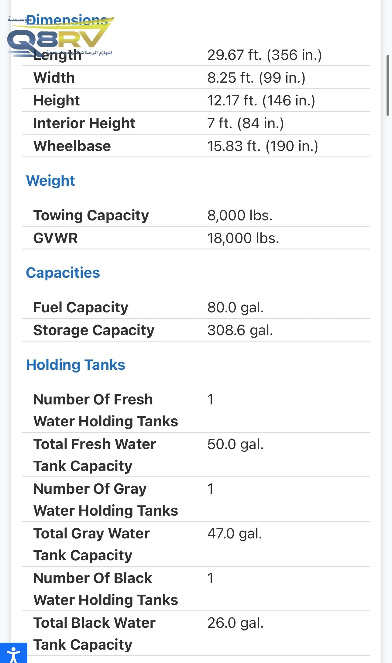
Task: Click the Holding Tanks section heading
Action: click(x=76, y=365)
